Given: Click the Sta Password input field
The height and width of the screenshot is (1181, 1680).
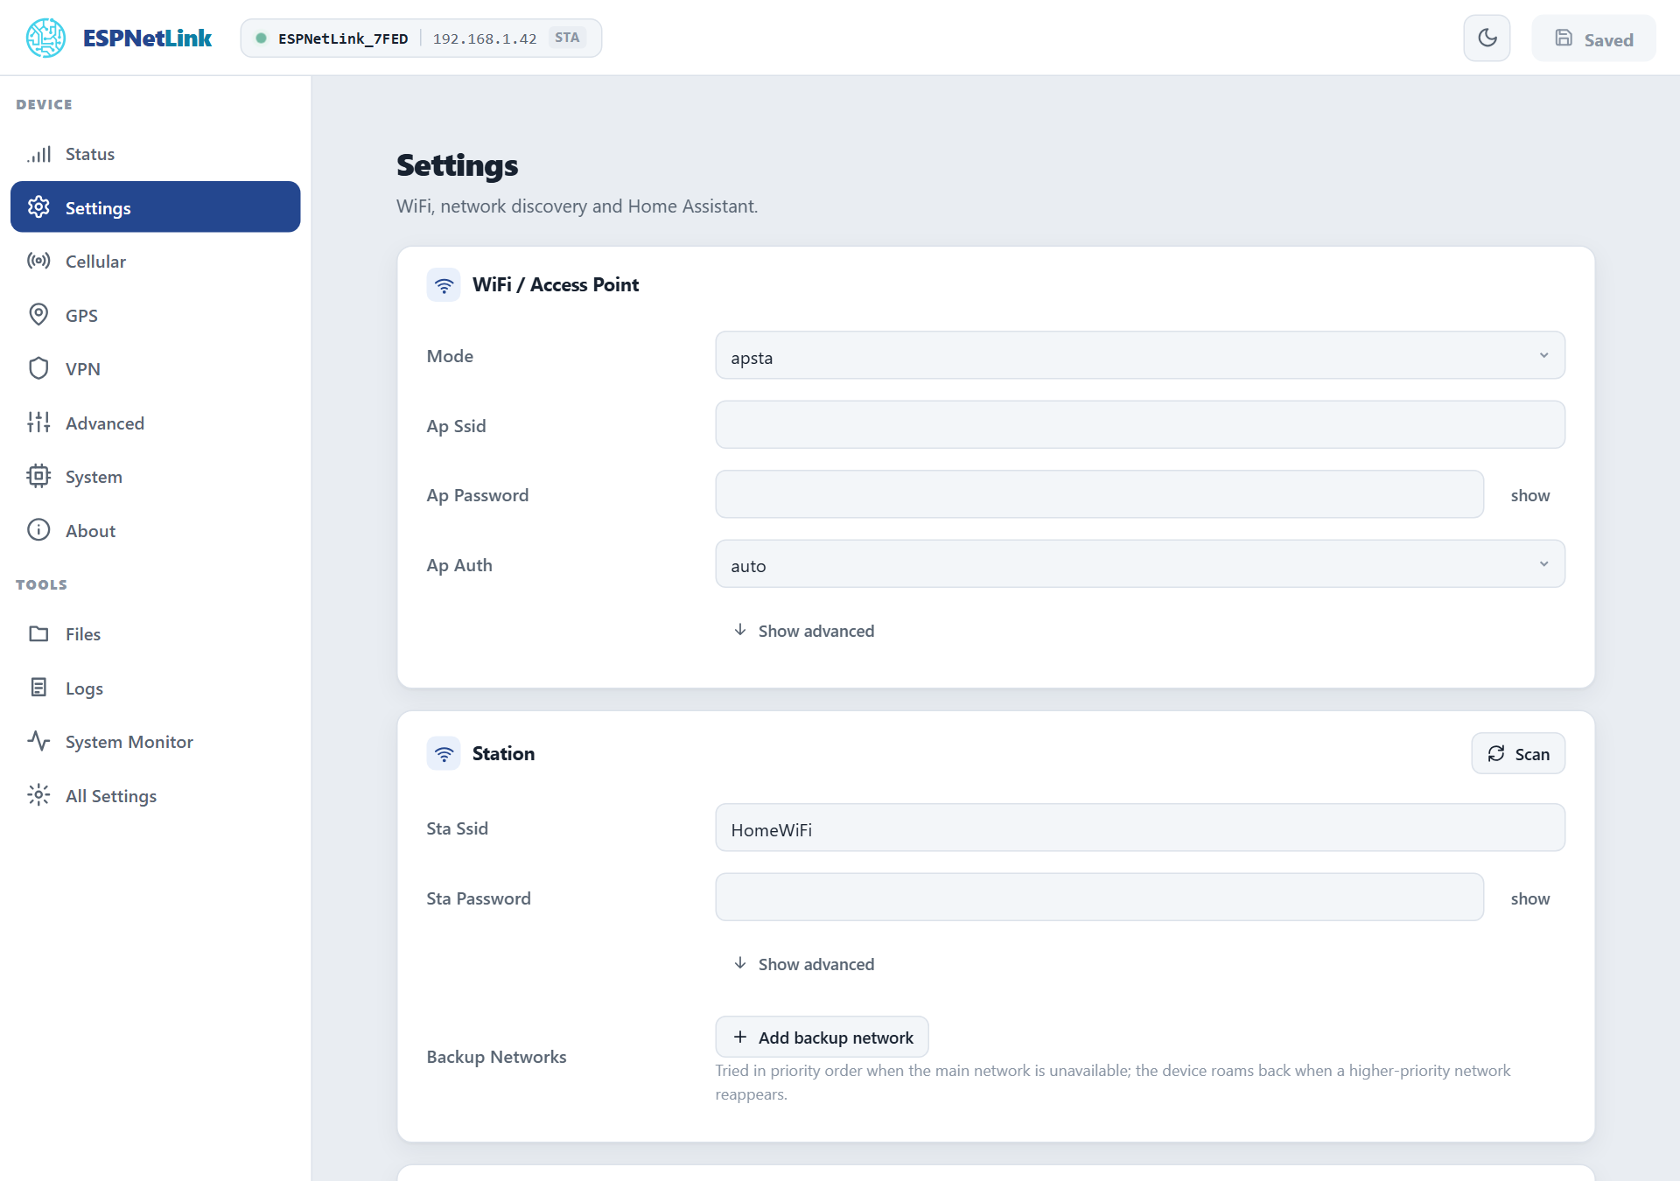Looking at the screenshot, I should [x=1100, y=898].
